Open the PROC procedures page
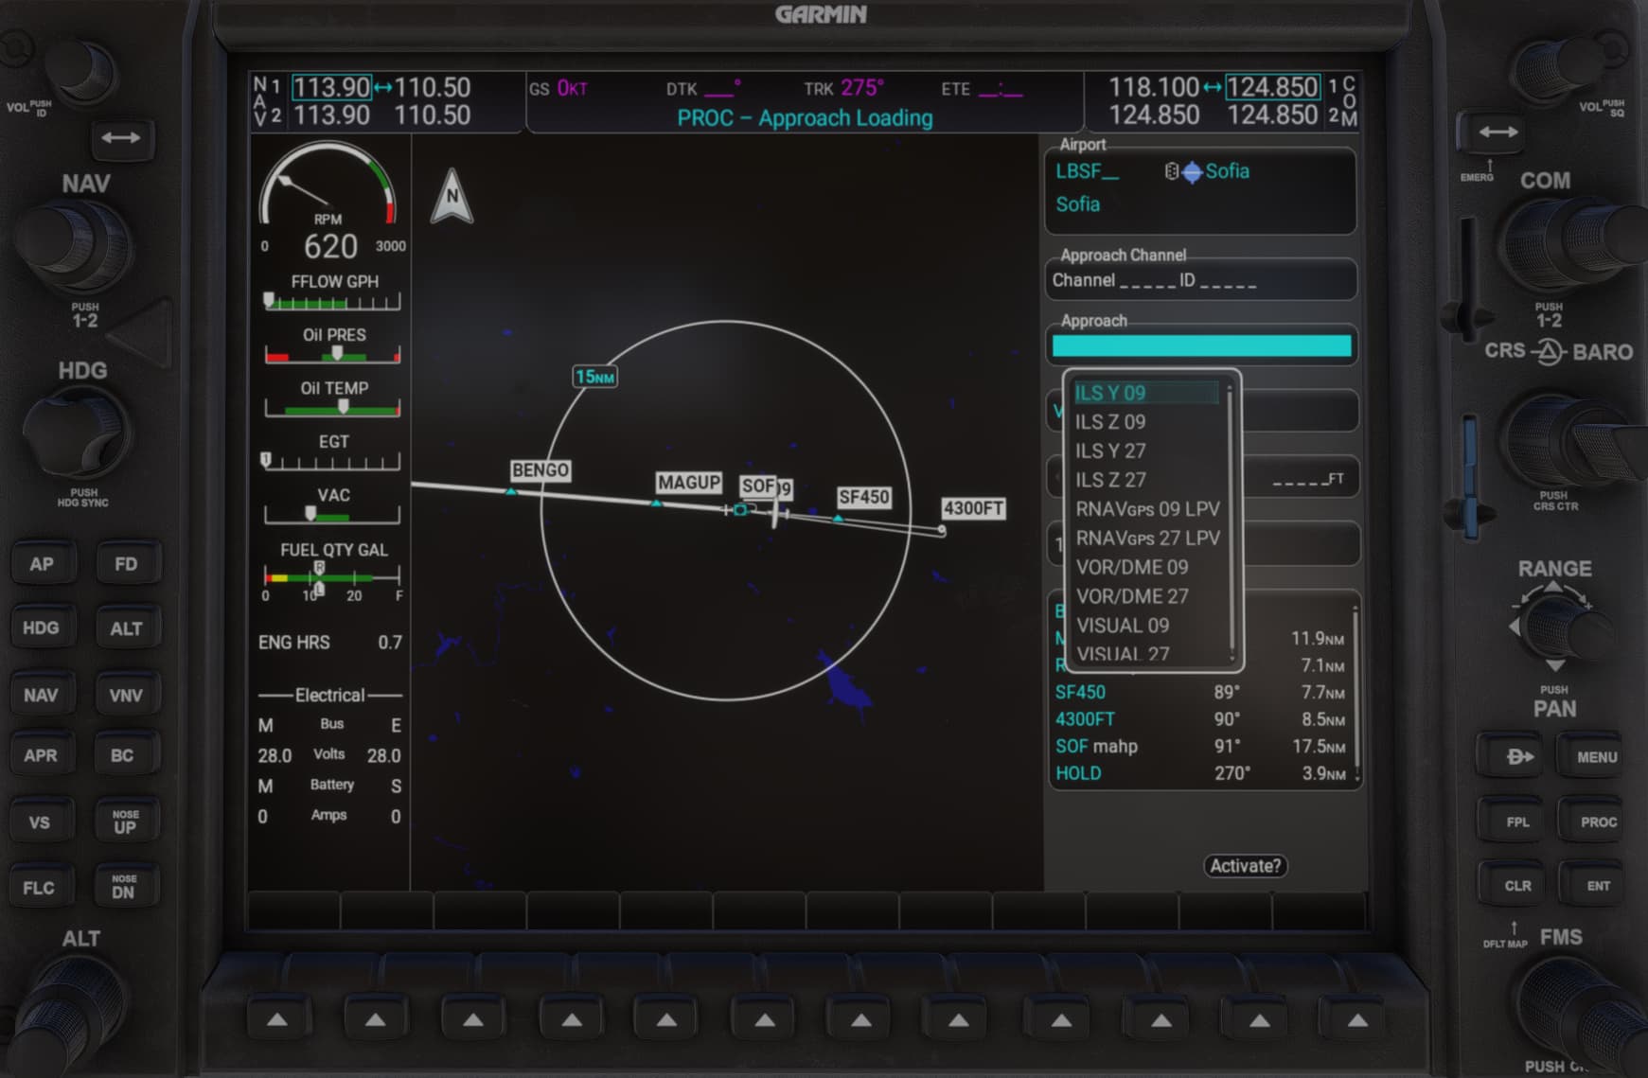Viewport: 1648px width, 1078px height. coord(1598,822)
